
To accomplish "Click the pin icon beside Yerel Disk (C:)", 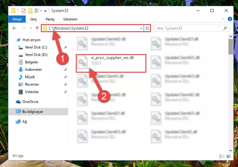I will 65,47.
